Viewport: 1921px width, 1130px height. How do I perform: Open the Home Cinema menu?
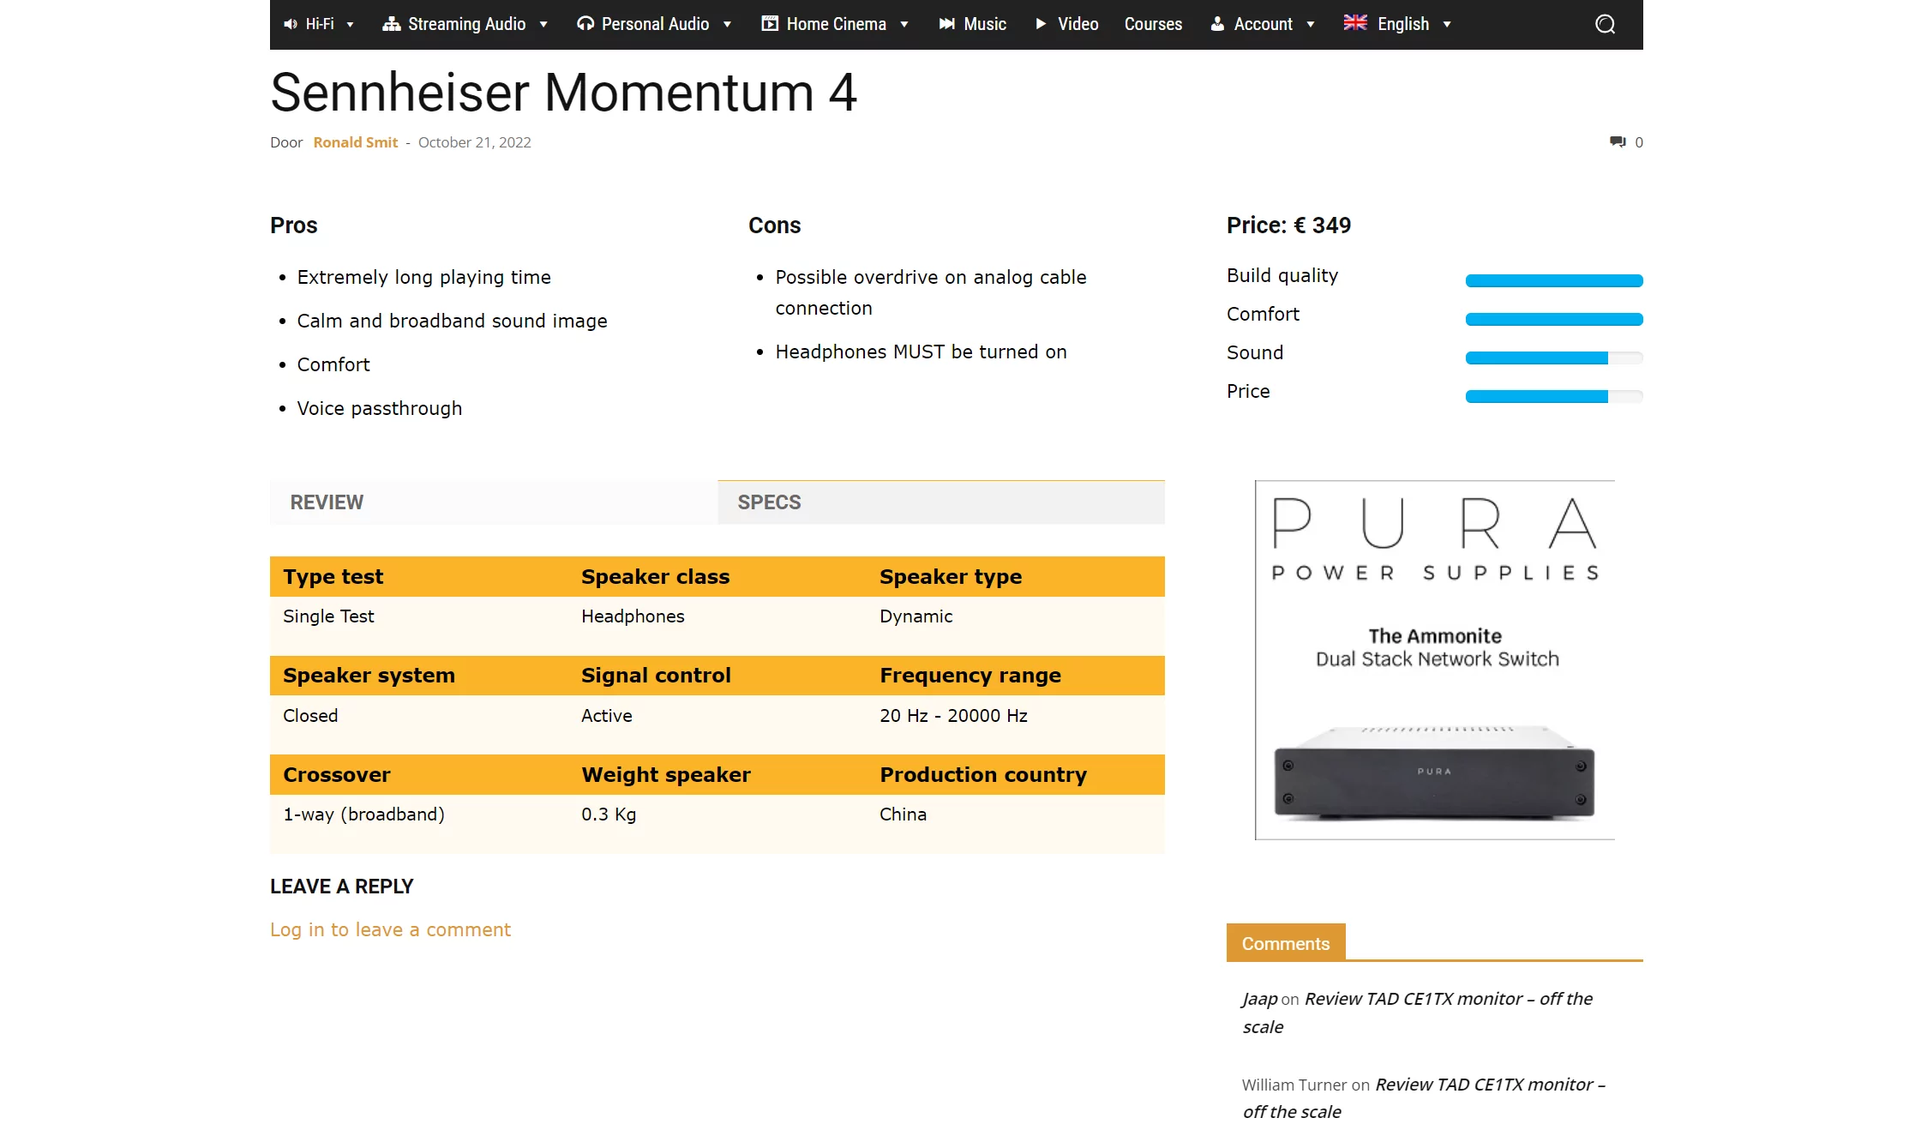(x=836, y=24)
